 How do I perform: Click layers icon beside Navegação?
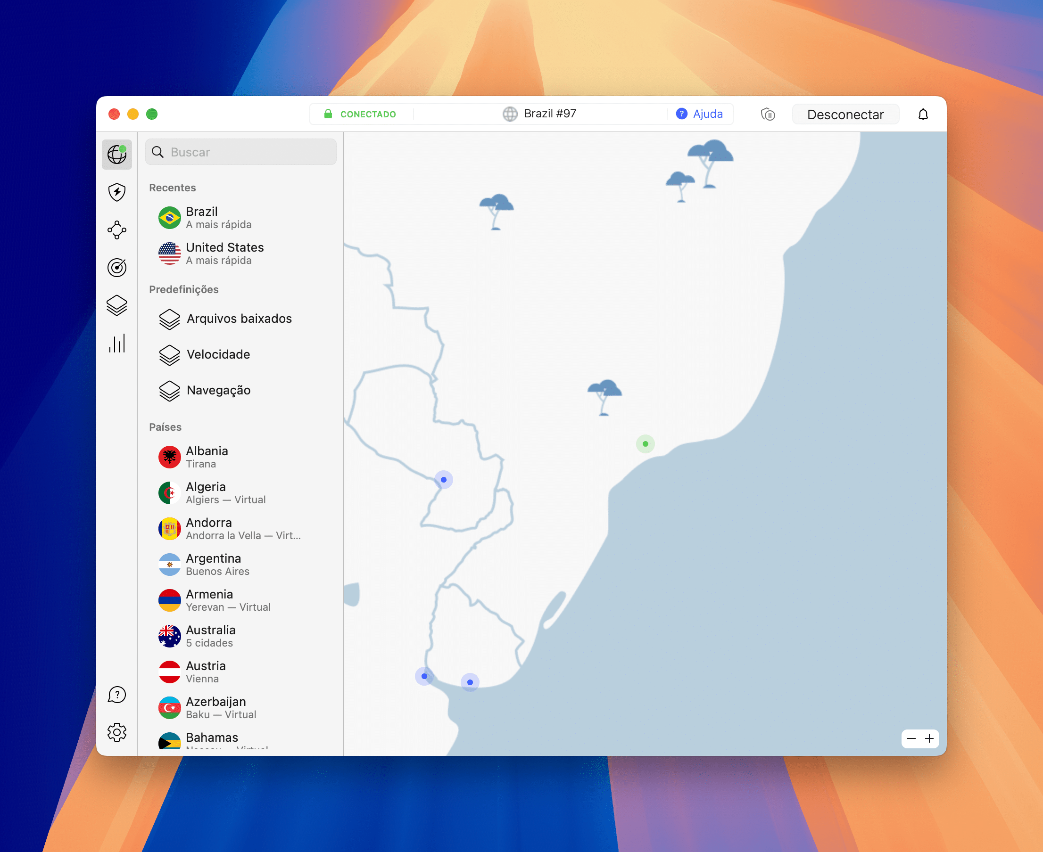pyautogui.click(x=169, y=391)
